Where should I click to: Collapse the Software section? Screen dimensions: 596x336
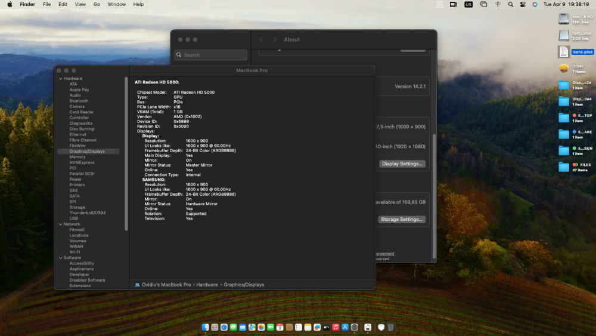tap(60, 258)
